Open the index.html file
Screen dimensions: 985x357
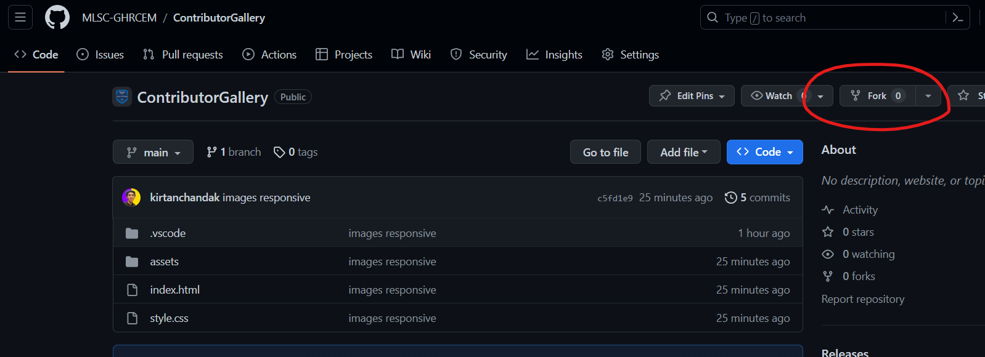pos(174,290)
